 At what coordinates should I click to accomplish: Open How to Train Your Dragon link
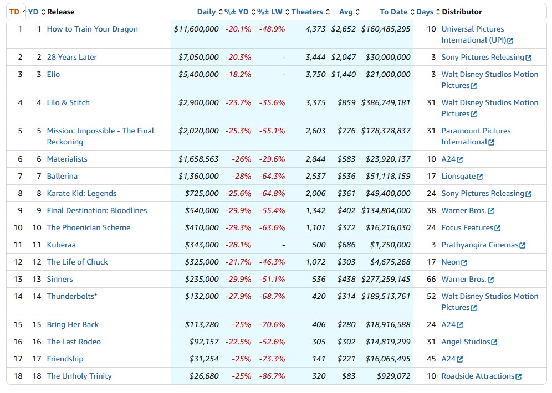coord(93,29)
